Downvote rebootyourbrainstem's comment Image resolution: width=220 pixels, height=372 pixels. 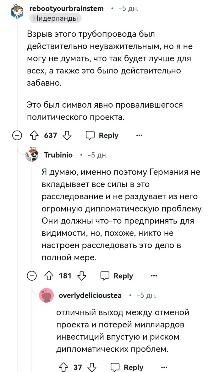(x=67, y=136)
